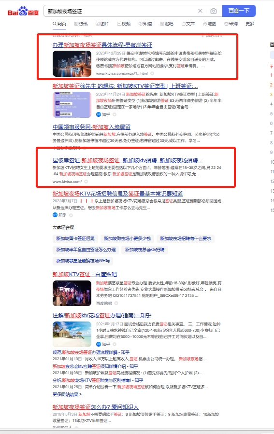Image resolution: width=274 pixels, height=434 pixels.
Task: Click the small icon after 百度贴吧 source
Action: [116, 303]
